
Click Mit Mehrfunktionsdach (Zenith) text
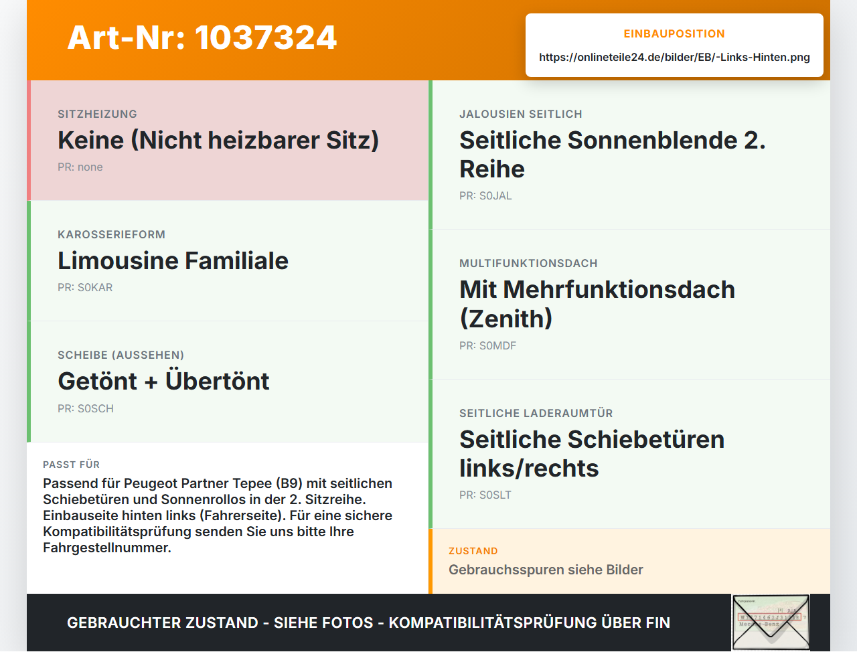597,304
